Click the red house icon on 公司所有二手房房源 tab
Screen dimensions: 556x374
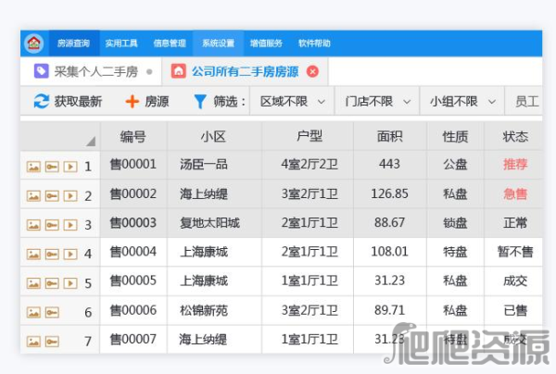179,71
